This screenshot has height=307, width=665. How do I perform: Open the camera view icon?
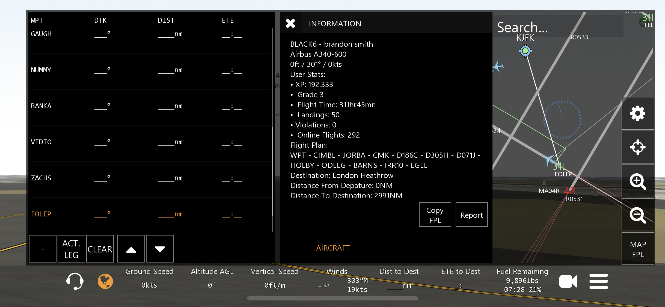(568, 281)
